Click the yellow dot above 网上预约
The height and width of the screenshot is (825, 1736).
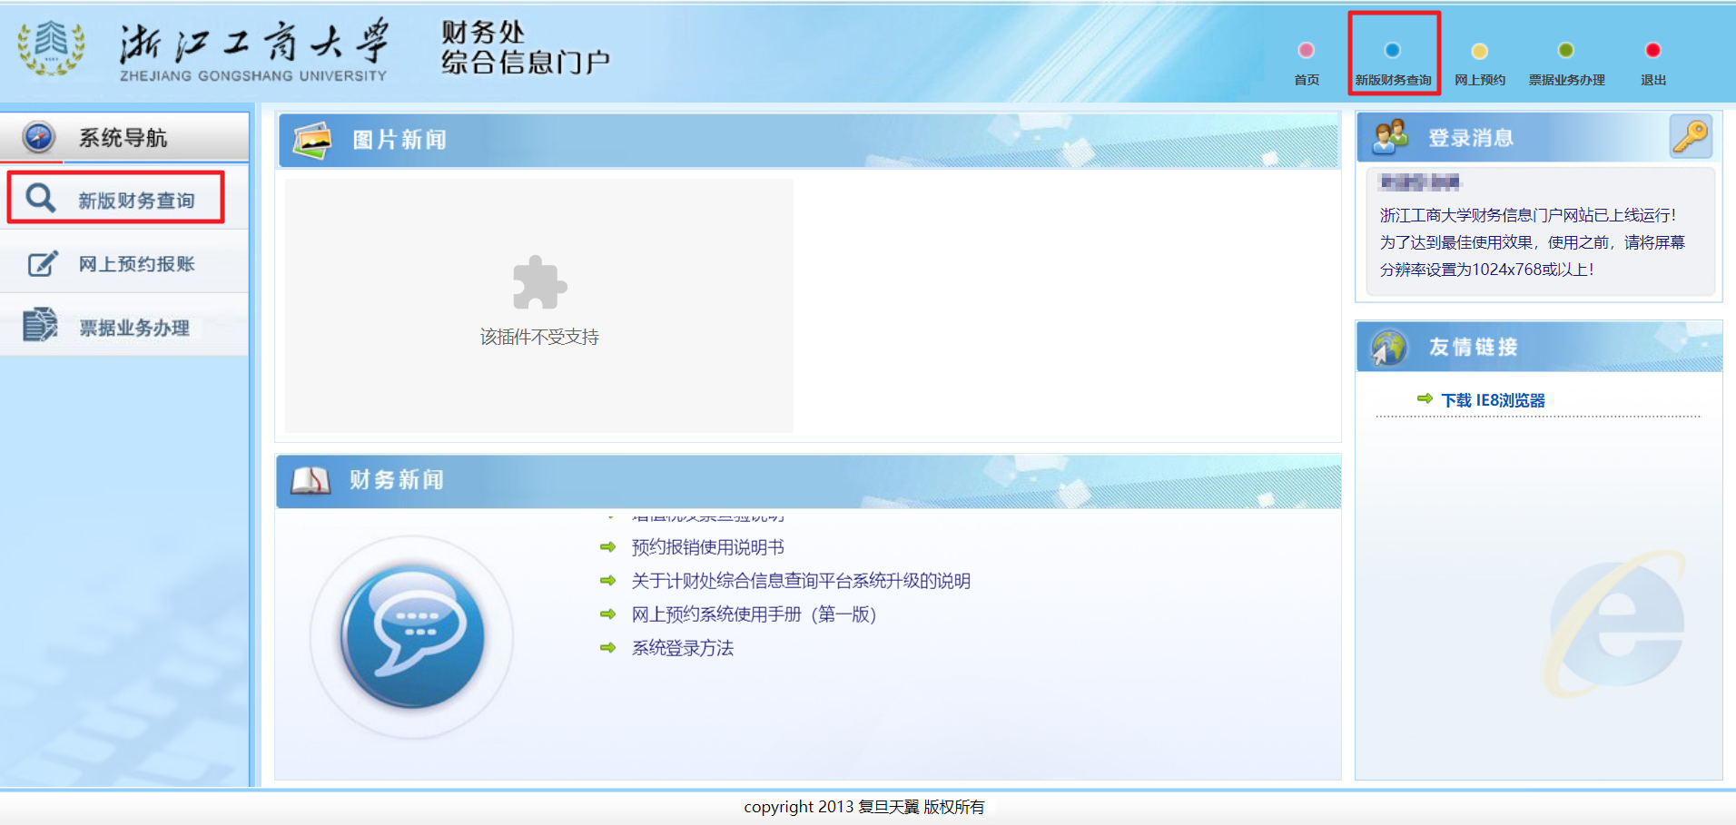(x=1479, y=51)
